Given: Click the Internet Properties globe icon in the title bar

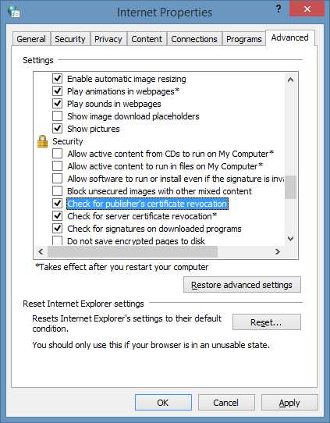Looking at the screenshot, I should (13, 12).
